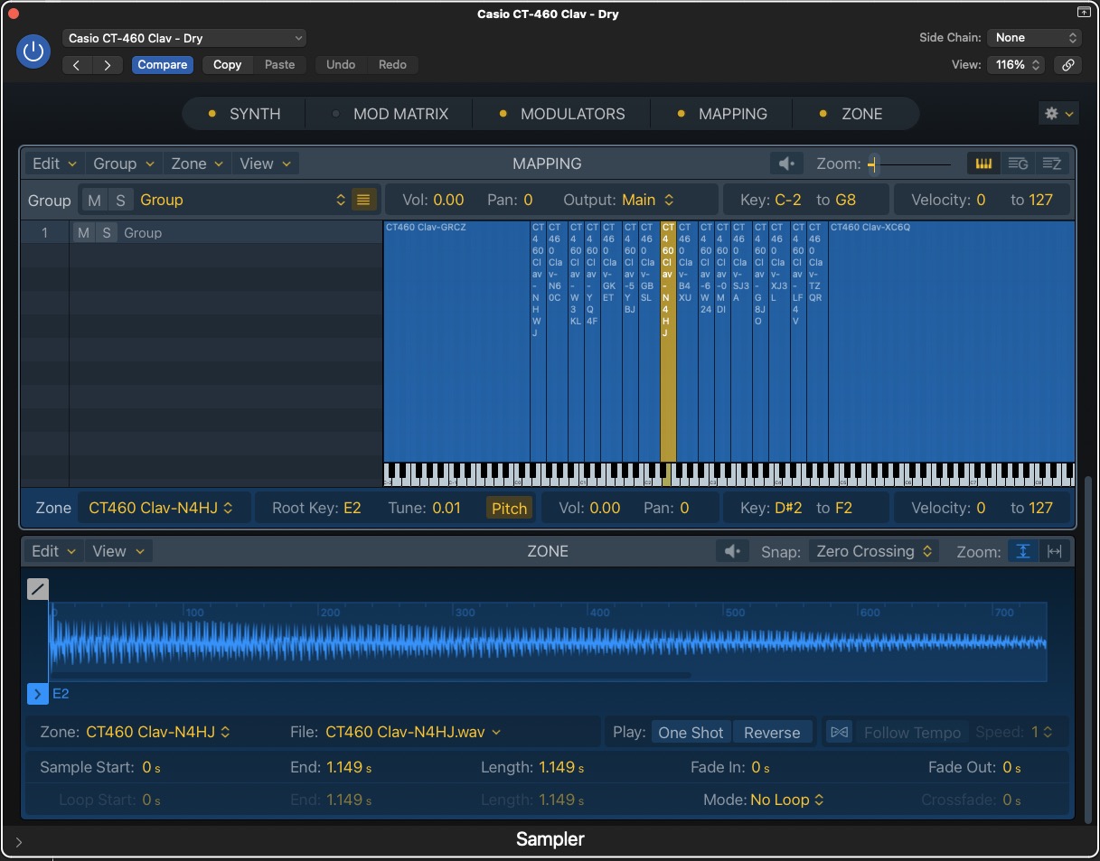Switch to group view icon
This screenshot has height=861, width=1100.
(1018, 164)
